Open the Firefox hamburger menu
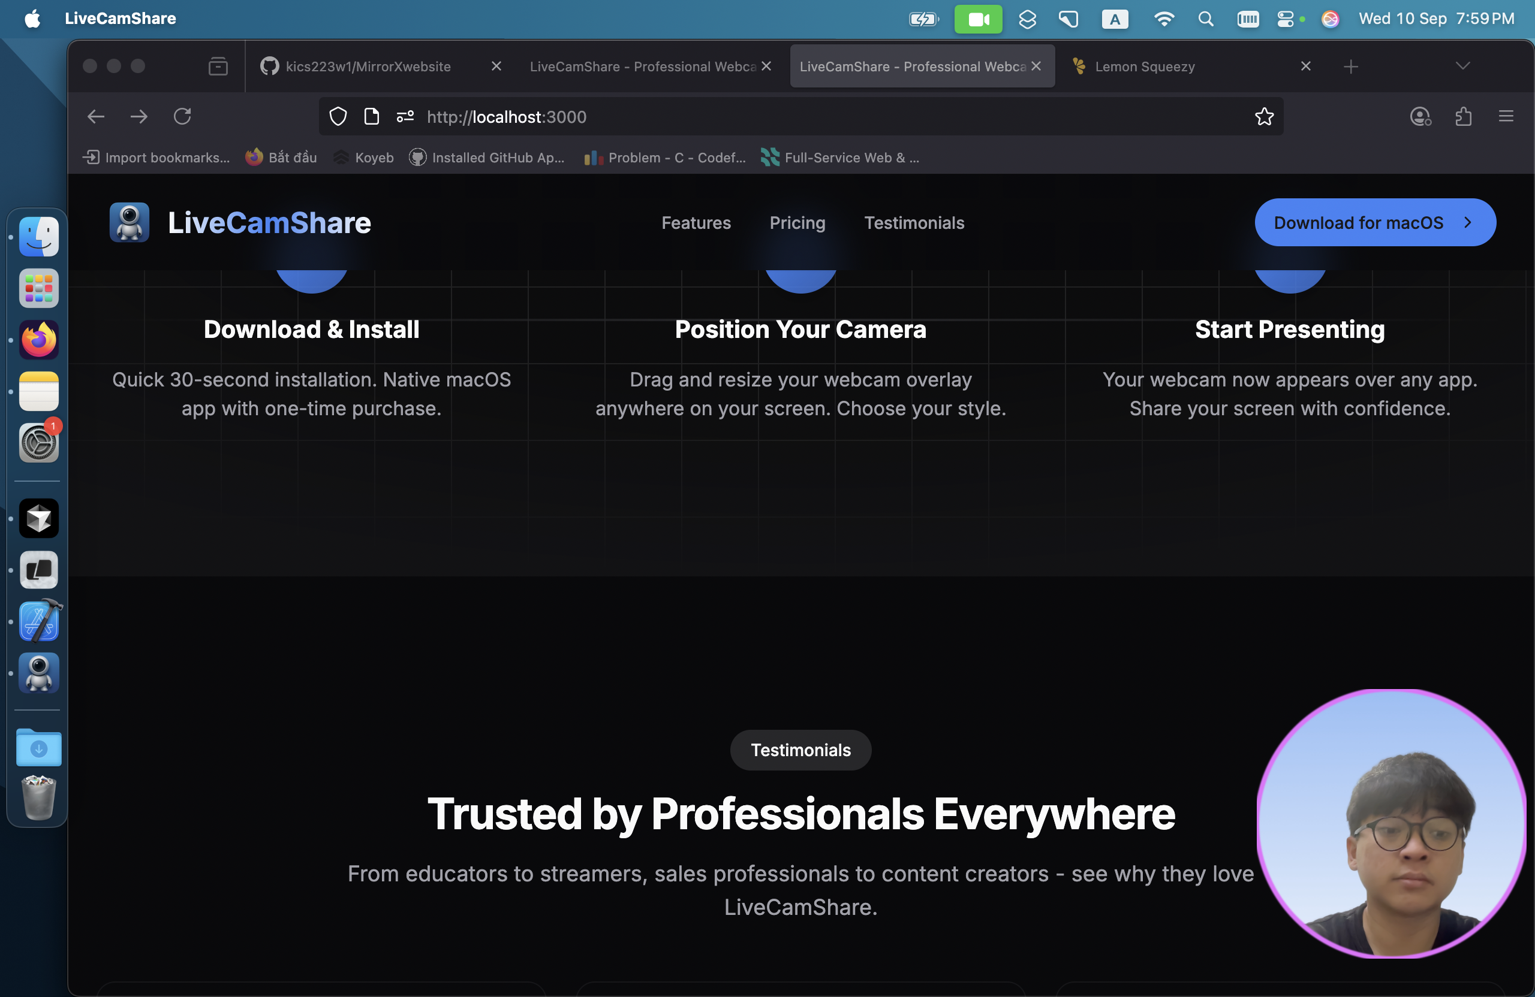1535x997 pixels. click(1506, 116)
